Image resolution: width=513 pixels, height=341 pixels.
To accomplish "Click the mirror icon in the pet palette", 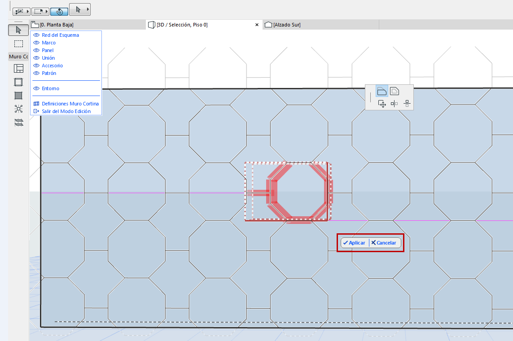I will click(x=395, y=103).
